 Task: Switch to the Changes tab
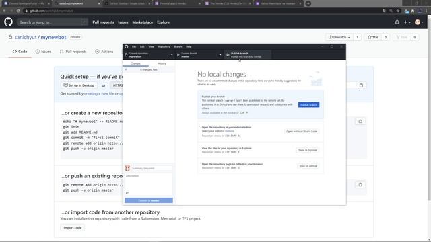point(135,63)
